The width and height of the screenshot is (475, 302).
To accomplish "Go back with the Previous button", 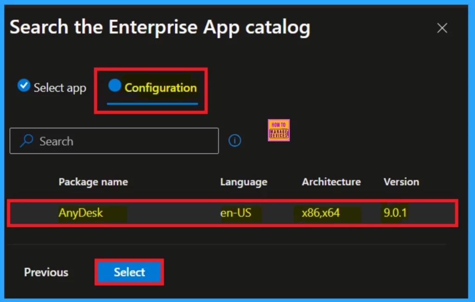I will tap(46, 272).
